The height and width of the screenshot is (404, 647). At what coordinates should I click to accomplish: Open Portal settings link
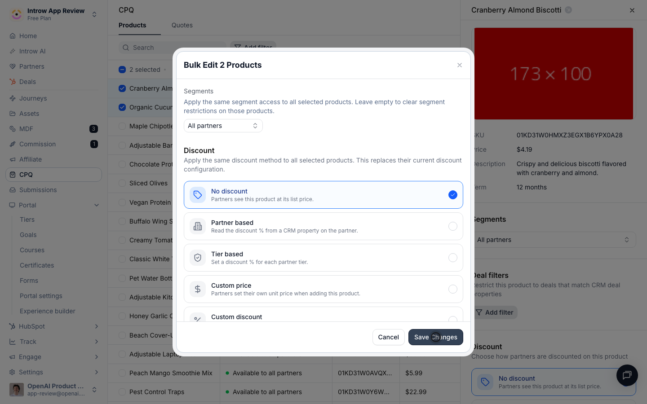click(x=41, y=296)
